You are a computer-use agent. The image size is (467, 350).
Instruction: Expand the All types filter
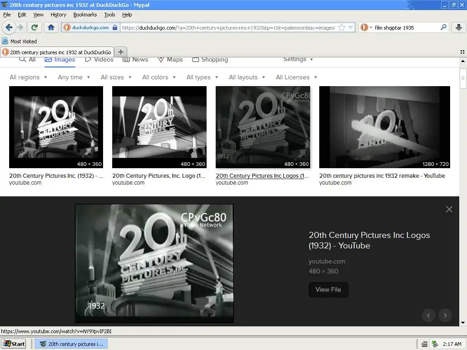[x=202, y=77]
